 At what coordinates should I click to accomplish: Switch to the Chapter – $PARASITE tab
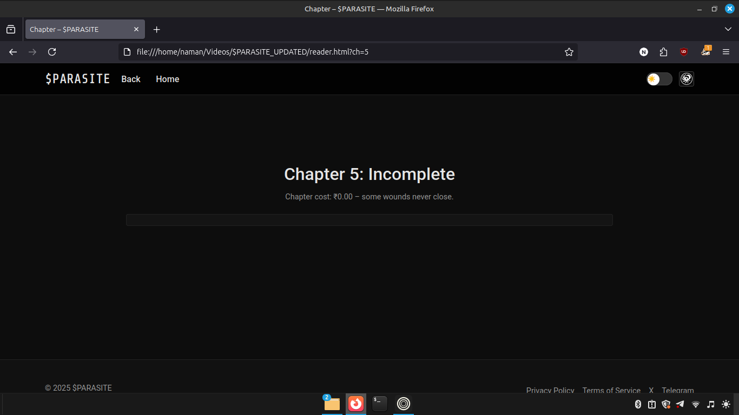[x=85, y=29]
